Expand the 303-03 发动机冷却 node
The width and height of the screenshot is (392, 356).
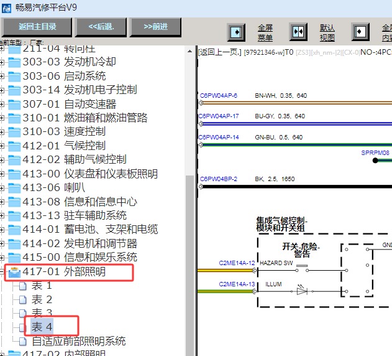[x=2, y=62]
